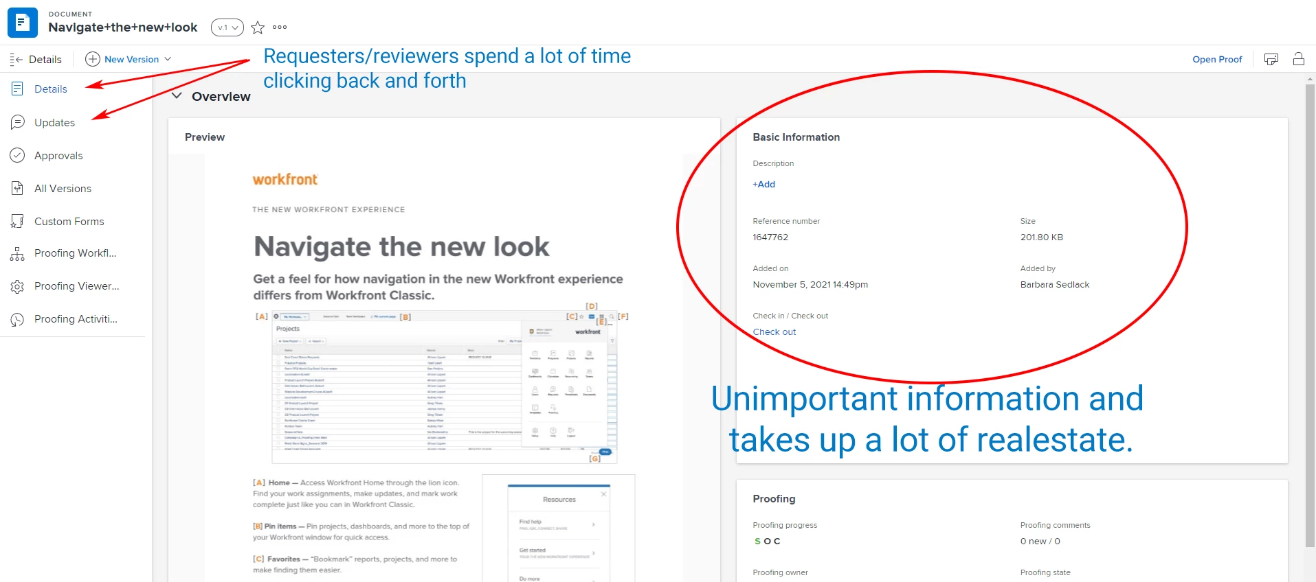1316x582 pixels.
Task: Click the Proofing Activities icon
Action: (x=17, y=319)
